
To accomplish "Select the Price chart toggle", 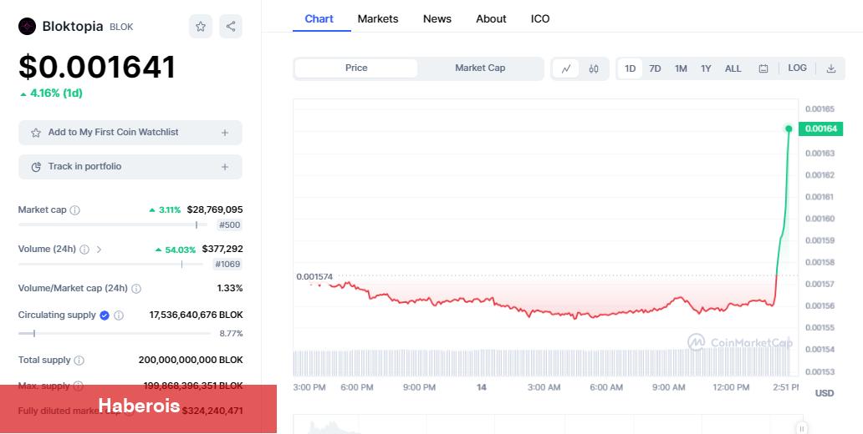I will pos(356,68).
